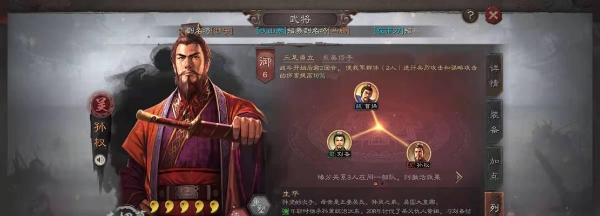This screenshot has height=216, width=600.
Task: Tap the red 吴 faction badge
Action: (101, 105)
